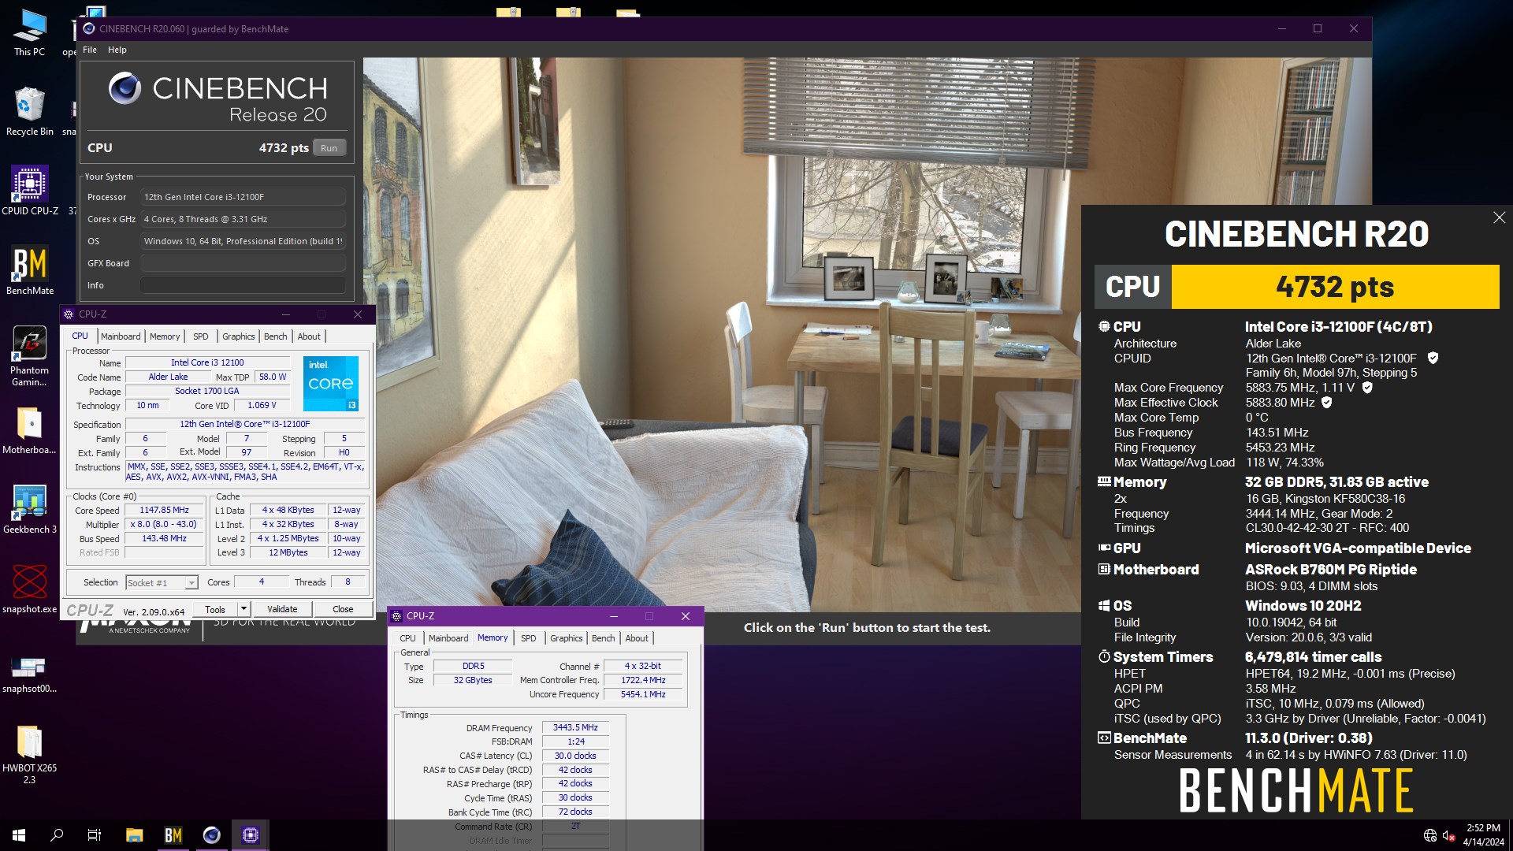The width and height of the screenshot is (1513, 851).
Task: Switch to Mainboard tab in upper CPU-Z
Action: [x=121, y=336]
